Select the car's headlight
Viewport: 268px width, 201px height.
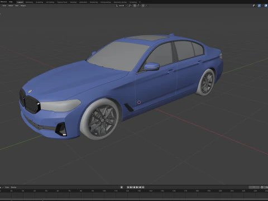(60, 105)
